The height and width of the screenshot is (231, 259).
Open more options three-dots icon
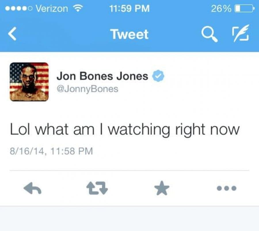pos(227,188)
